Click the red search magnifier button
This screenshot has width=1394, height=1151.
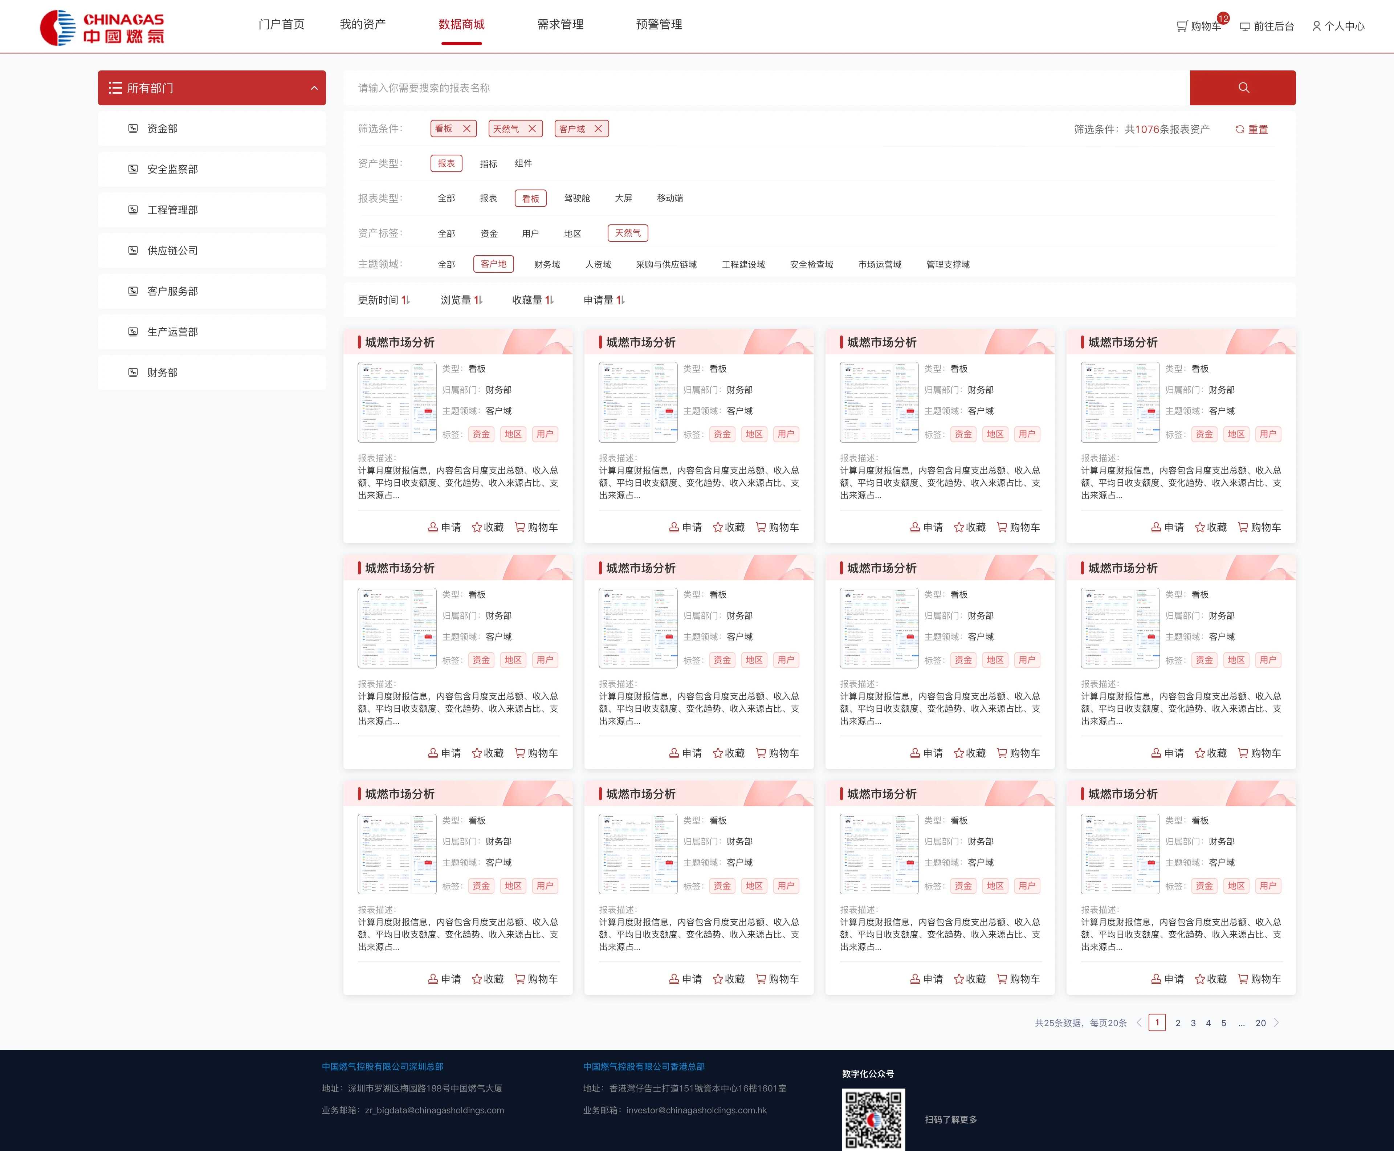[x=1242, y=88]
